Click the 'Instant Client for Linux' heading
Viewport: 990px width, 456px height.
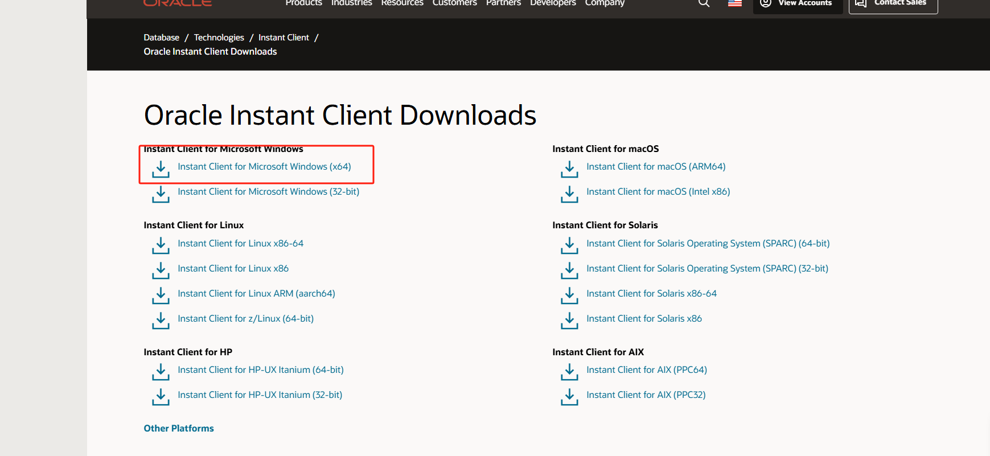[x=194, y=225]
